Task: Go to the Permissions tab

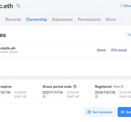Action: pyautogui.click(x=89, y=20)
